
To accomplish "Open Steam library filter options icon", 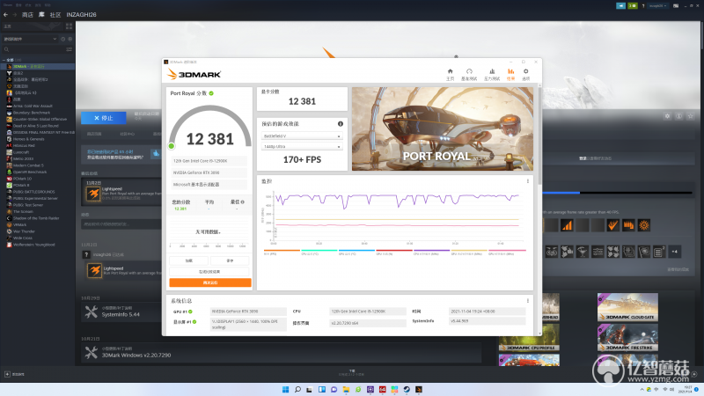I will [x=70, y=49].
